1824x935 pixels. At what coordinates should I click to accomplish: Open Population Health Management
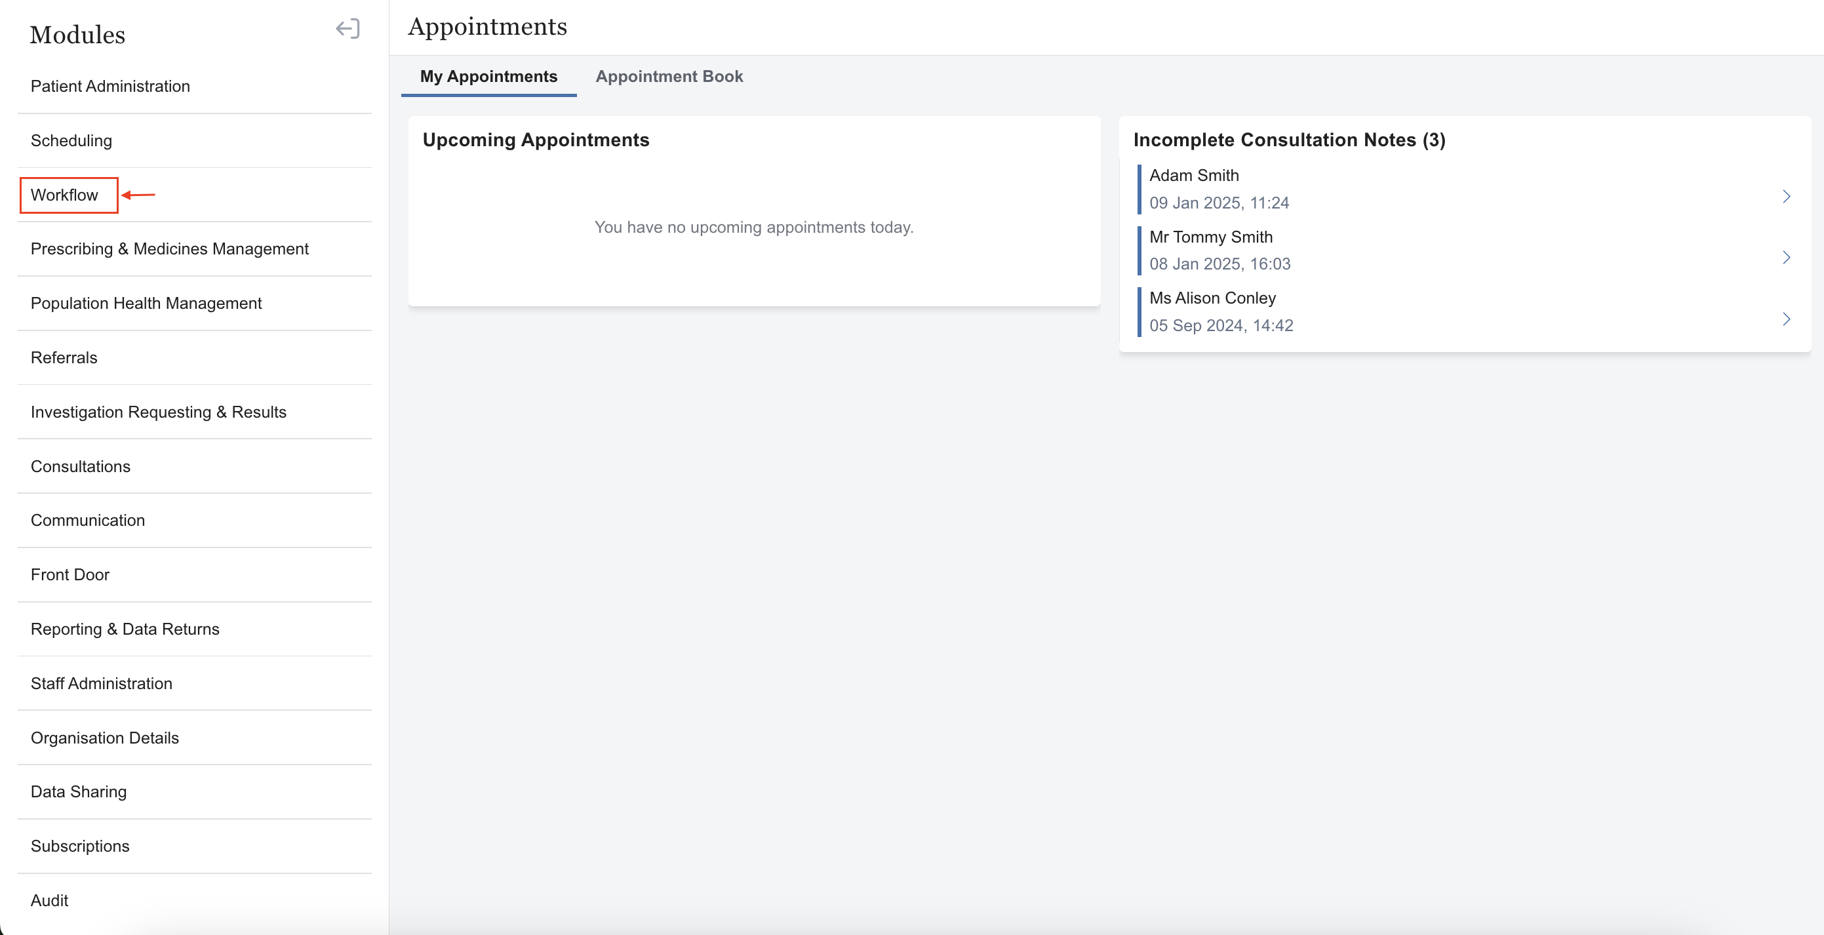pos(146,303)
